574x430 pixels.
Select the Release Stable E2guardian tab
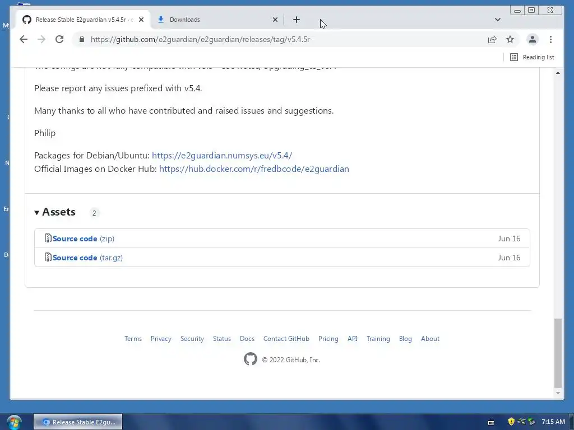[x=83, y=20]
